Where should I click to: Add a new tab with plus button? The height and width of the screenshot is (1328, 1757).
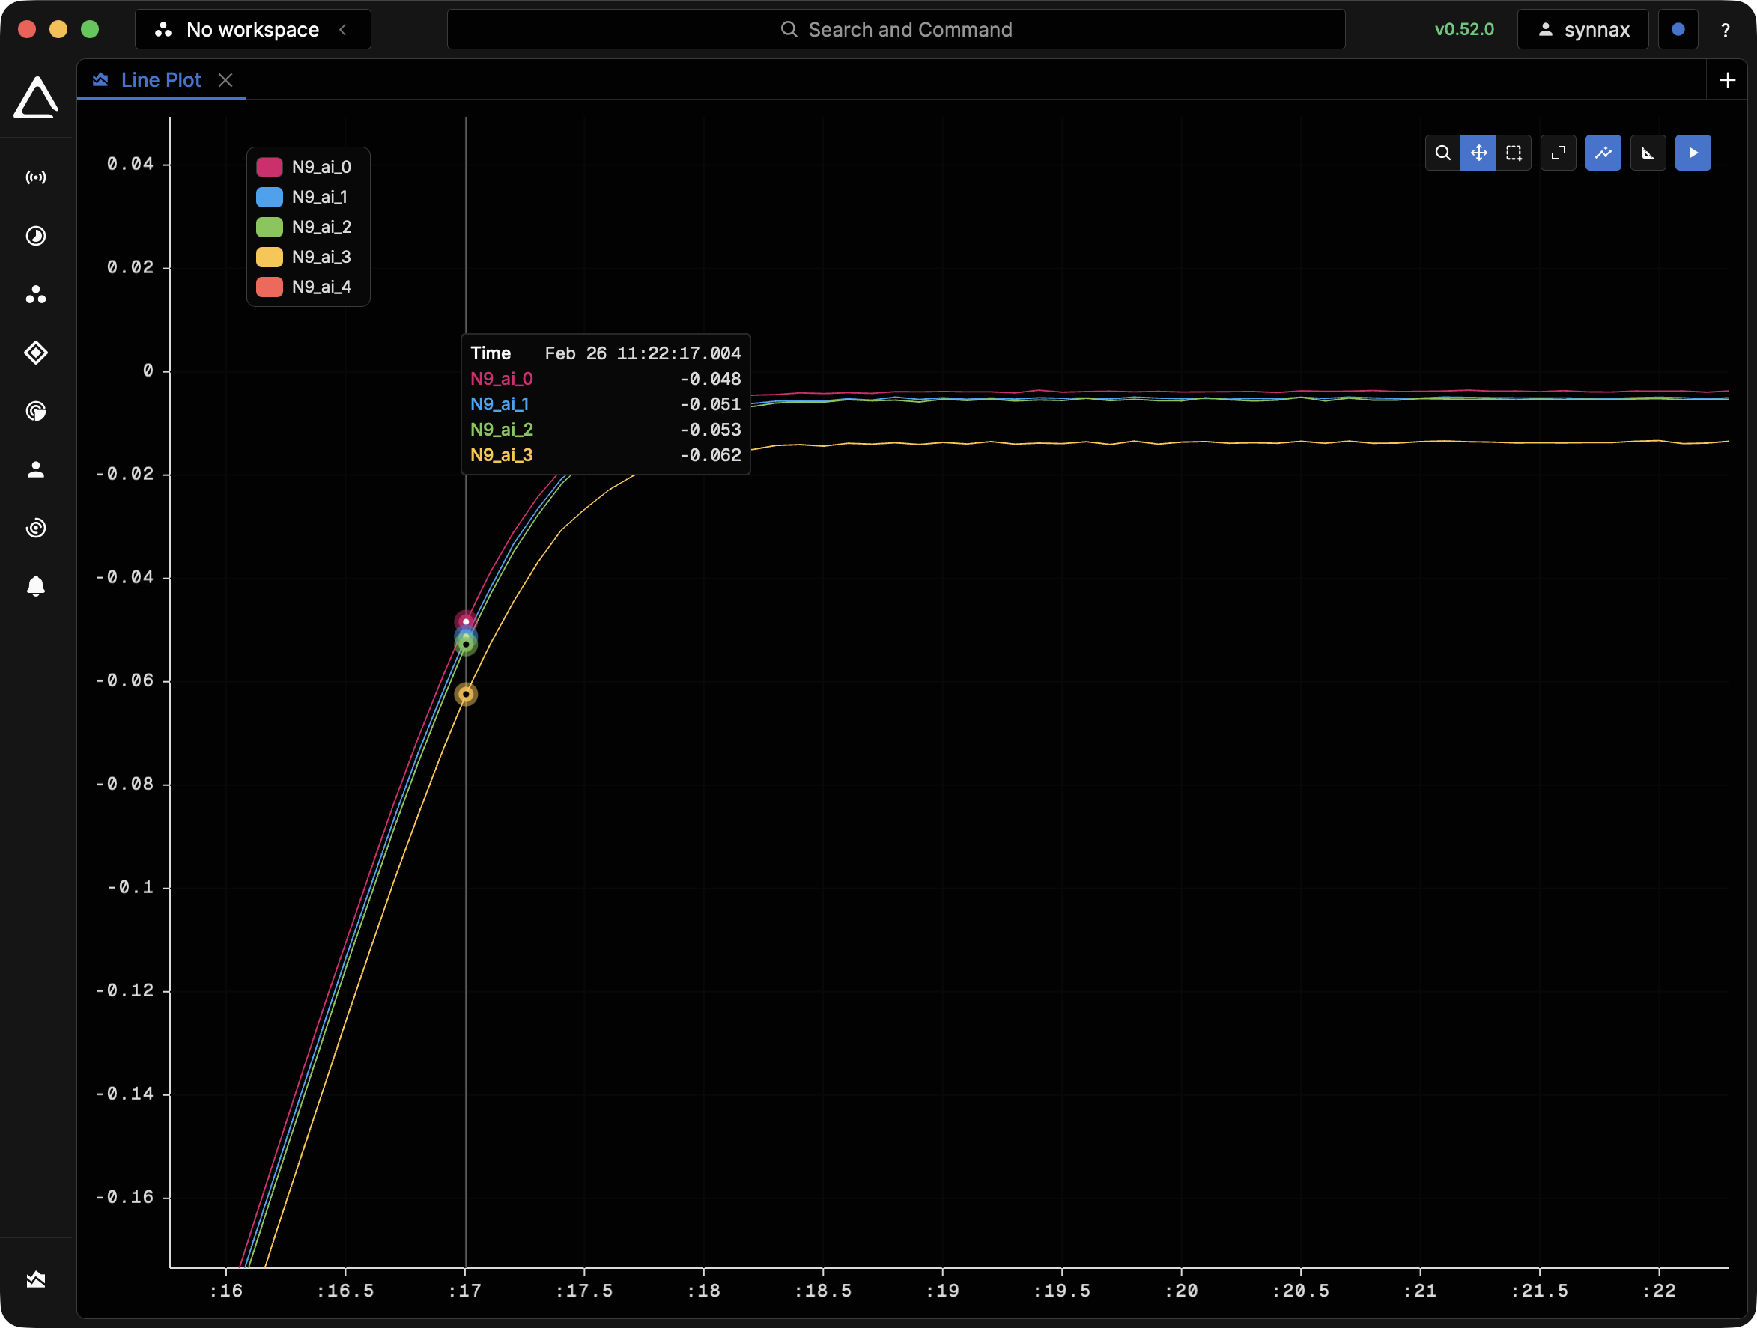(1727, 80)
